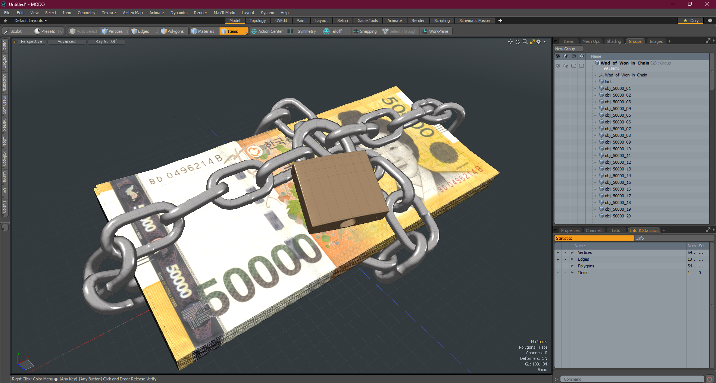
Task: Open the Geometry menu
Action: (x=86, y=13)
